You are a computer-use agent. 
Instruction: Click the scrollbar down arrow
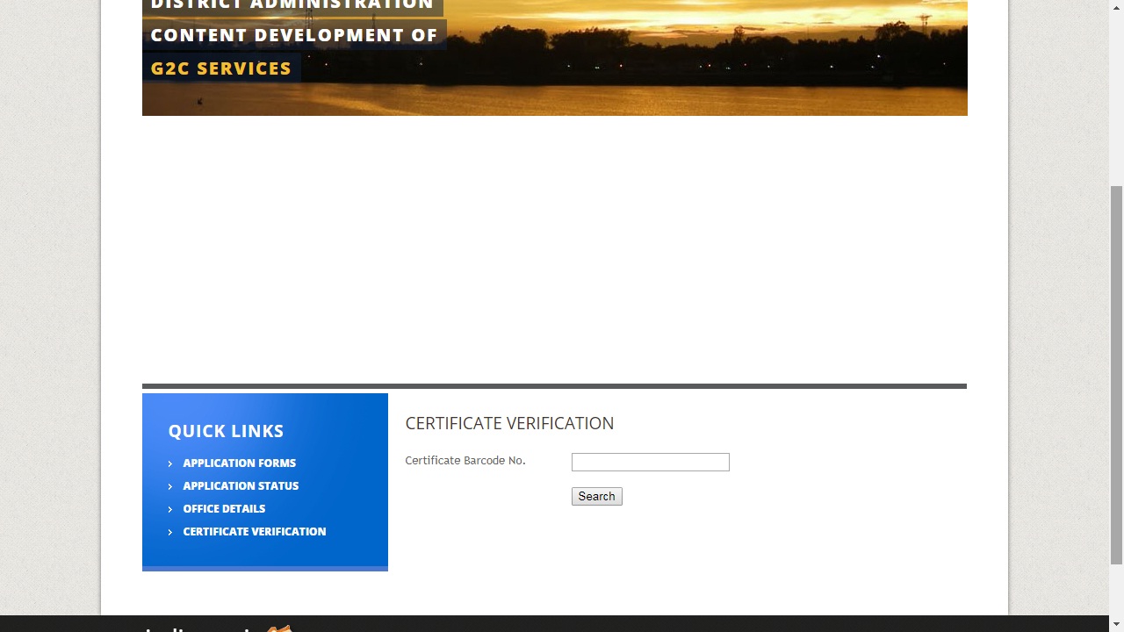click(1116, 624)
